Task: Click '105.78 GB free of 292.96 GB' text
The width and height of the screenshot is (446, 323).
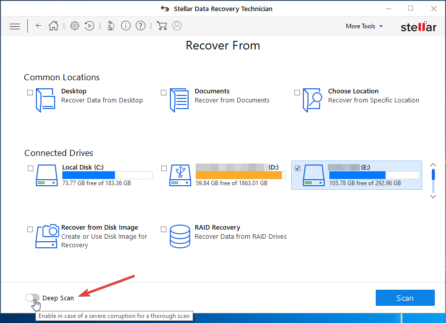Action: click(365, 183)
